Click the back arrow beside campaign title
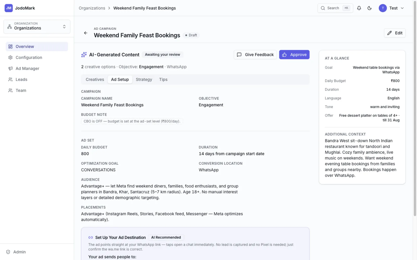This screenshot has height=260, width=417. coord(85,33)
